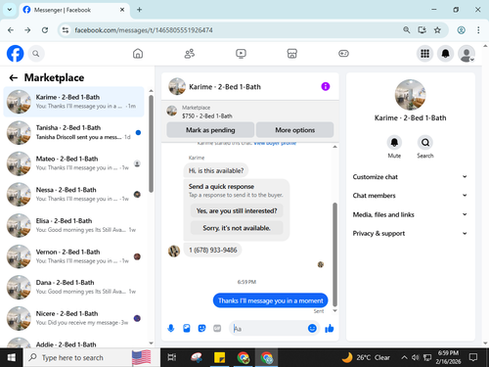Open Tanisha 2-Bed 1-Bath conversation

(x=73, y=132)
